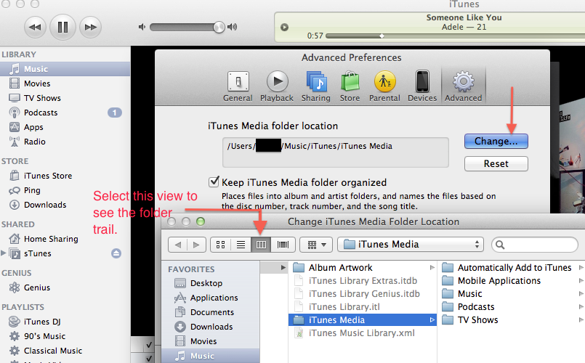This screenshot has width=585, height=363.
Task: Click the Podcasts unread count badge
Action: click(x=115, y=113)
